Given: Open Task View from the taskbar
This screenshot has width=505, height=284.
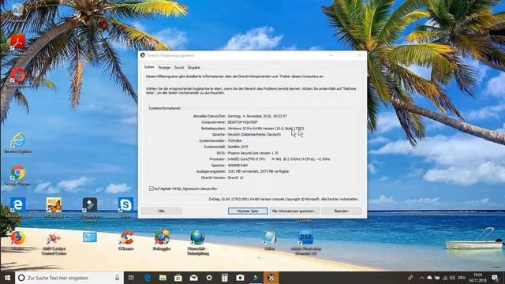Looking at the screenshot, I should [131, 278].
